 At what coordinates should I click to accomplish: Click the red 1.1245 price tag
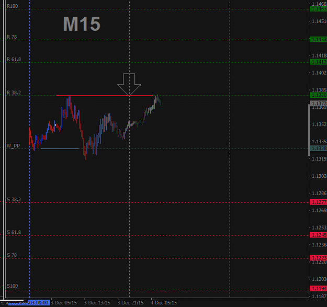pyautogui.click(x=319, y=235)
